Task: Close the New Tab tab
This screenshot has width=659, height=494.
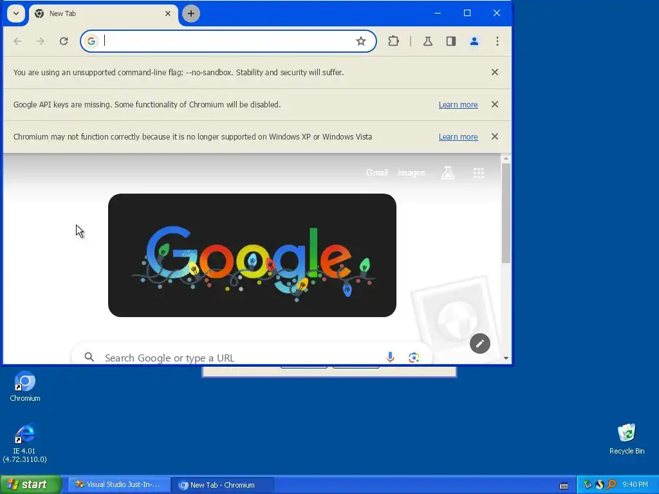Action: pos(168,14)
